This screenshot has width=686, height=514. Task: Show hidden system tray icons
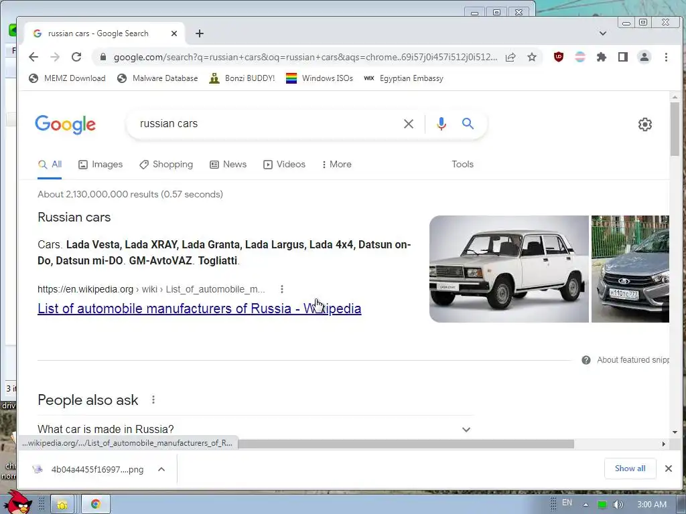pos(586,505)
